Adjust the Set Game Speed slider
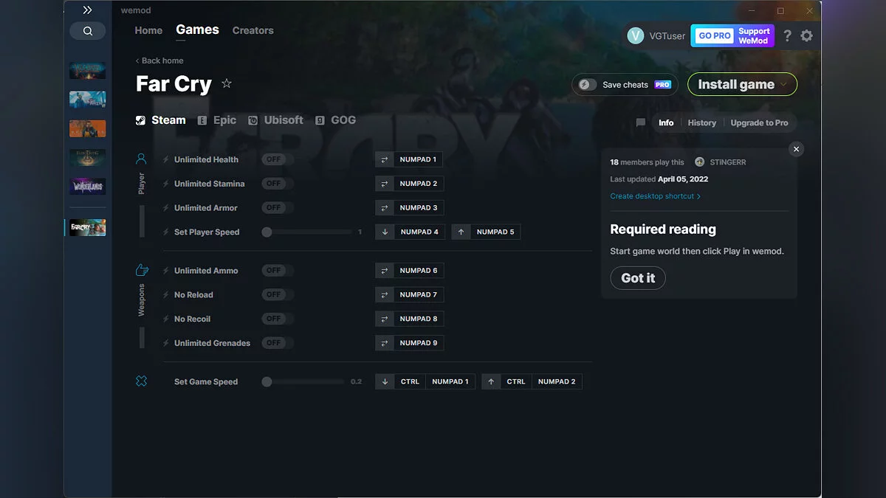 click(303, 381)
